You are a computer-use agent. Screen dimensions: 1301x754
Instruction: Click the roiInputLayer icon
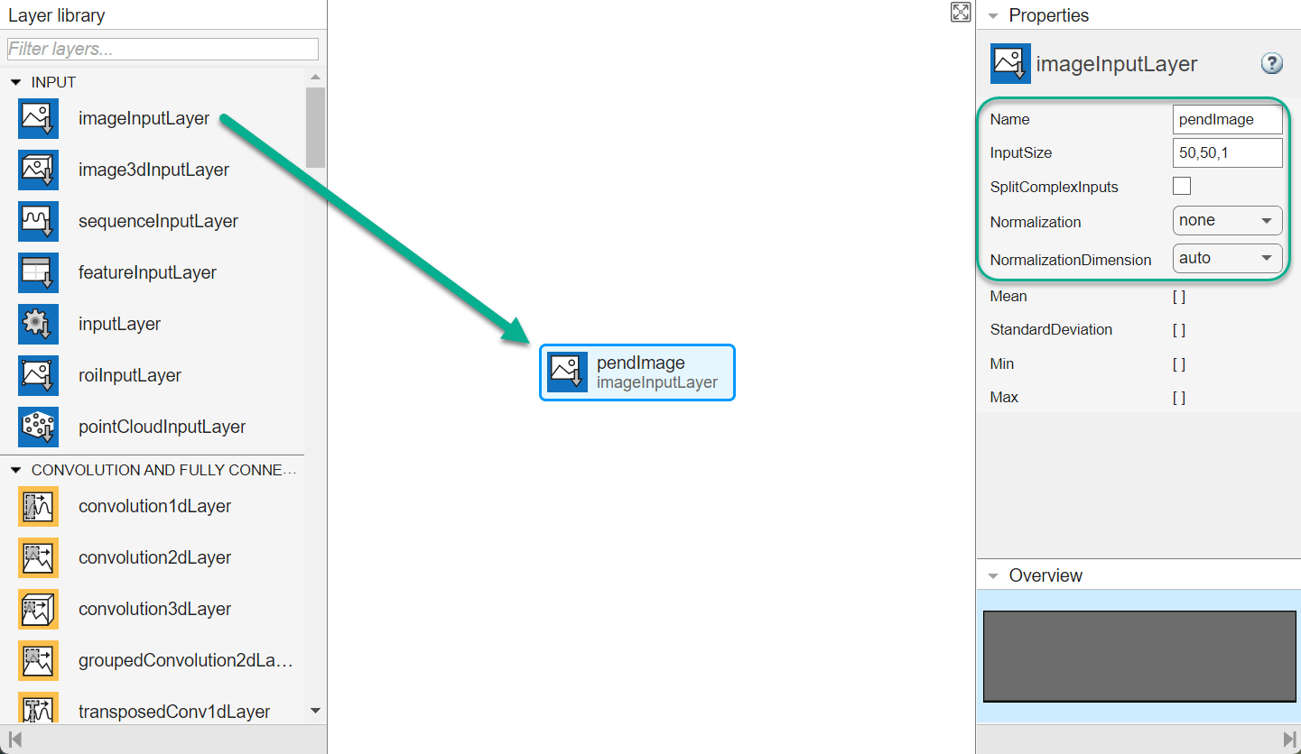(38, 375)
